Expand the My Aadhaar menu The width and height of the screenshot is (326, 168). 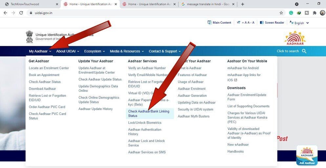pos(40,51)
